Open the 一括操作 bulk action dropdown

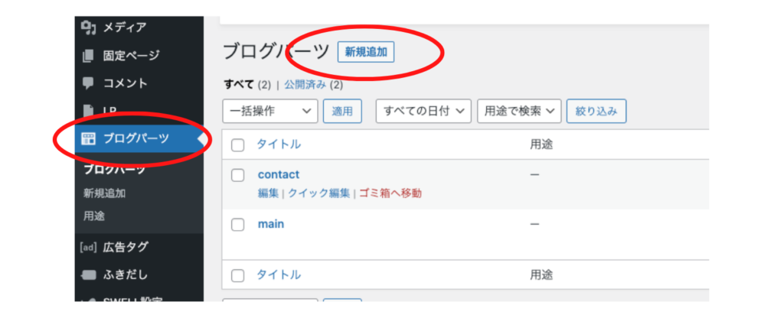(x=270, y=111)
